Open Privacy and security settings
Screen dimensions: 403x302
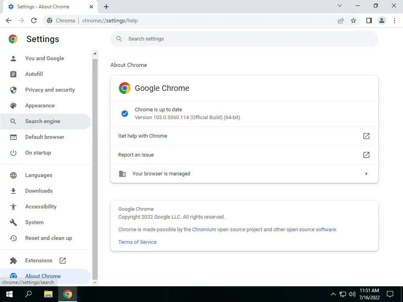coord(46,90)
